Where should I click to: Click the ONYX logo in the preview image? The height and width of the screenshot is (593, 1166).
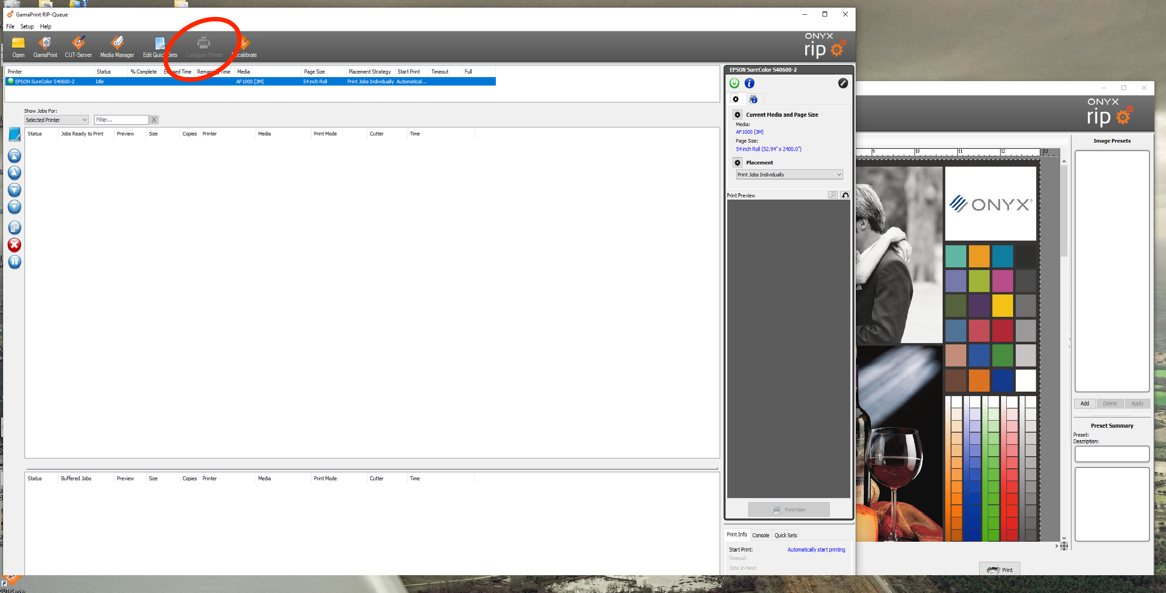tap(990, 204)
